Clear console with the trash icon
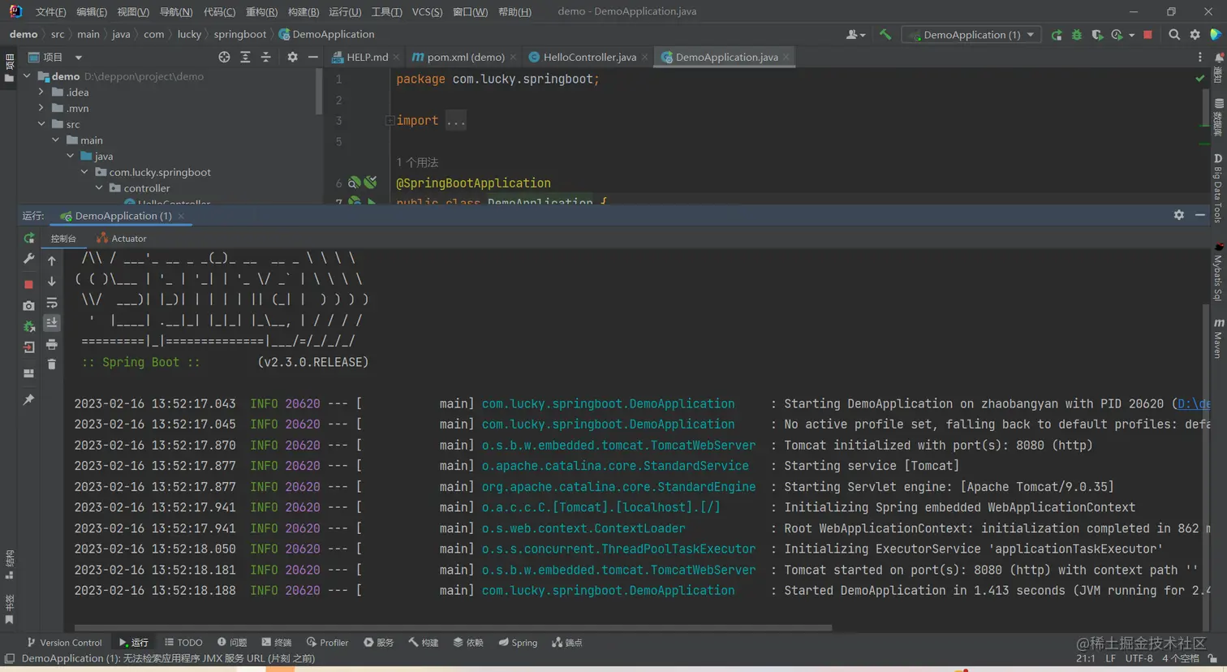This screenshot has height=672, width=1227. click(52, 364)
